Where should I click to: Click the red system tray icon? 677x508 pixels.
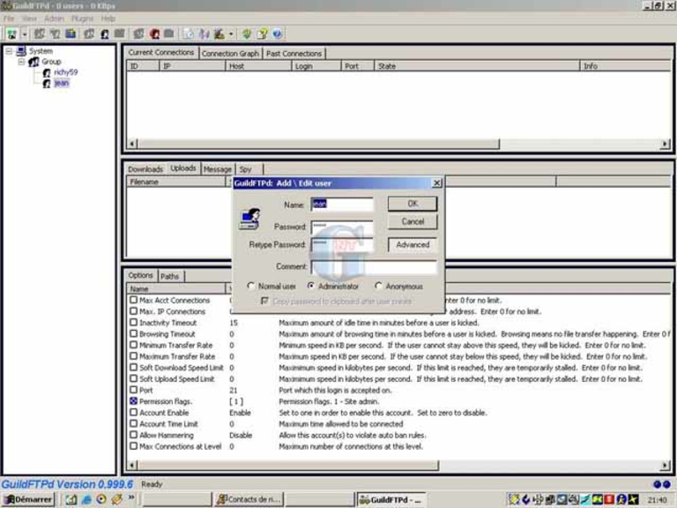tap(609, 499)
